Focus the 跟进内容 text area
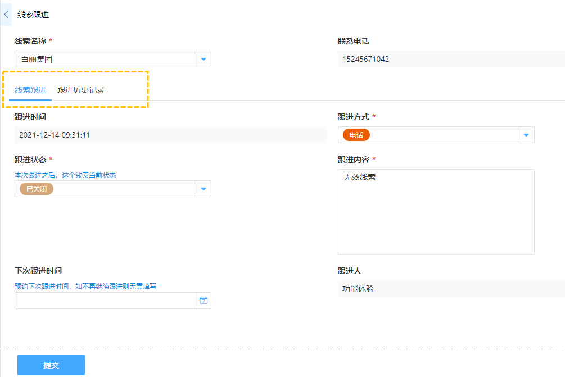565x377 pixels. pos(436,212)
